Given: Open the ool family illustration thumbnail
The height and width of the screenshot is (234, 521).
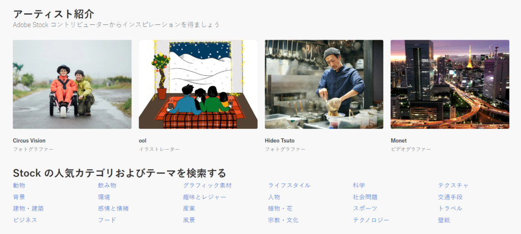Looking at the screenshot, I should pos(198,84).
